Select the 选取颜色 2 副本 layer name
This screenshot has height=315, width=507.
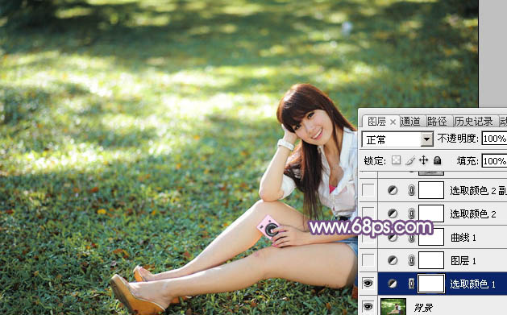tap(478, 191)
